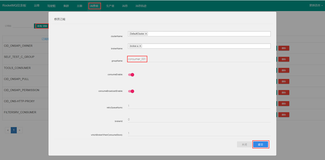Screen dimensions: 325x160
Task: Open the 更换语言 language dropdown
Action: tap(316, 5)
